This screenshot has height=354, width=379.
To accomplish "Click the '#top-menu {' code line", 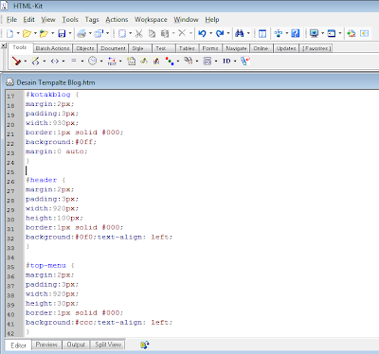I will pos(50,265).
